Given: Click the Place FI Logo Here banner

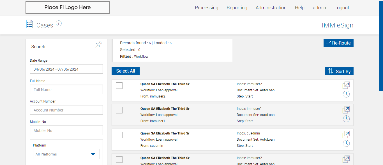Looking at the screenshot, I should (x=68, y=8).
